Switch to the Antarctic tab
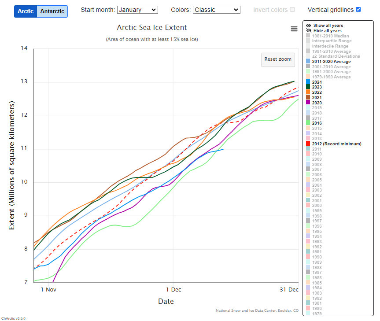This screenshot has height=321, width=380. (x=52, y=11)
